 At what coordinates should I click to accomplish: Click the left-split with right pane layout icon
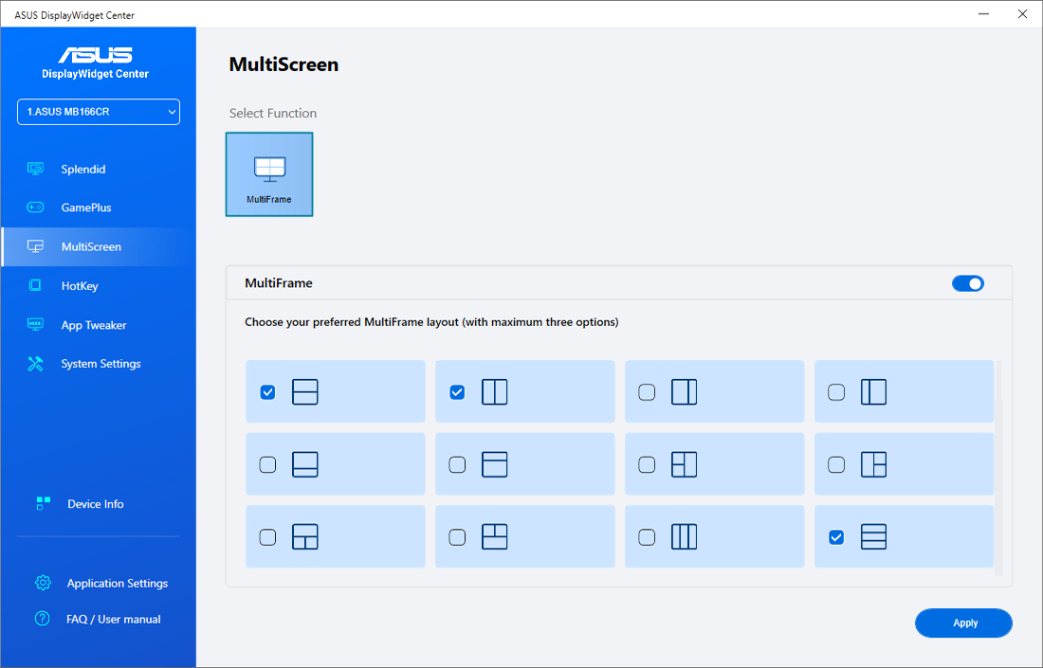click(685, 464)
